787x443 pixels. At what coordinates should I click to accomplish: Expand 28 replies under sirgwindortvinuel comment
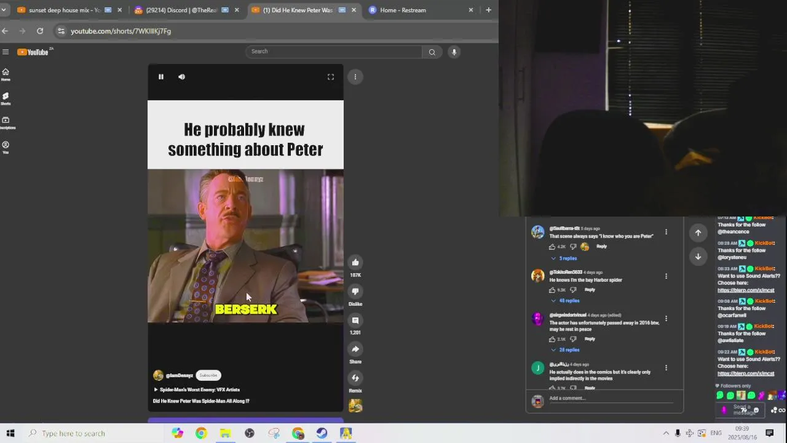[x=565, y=350]
